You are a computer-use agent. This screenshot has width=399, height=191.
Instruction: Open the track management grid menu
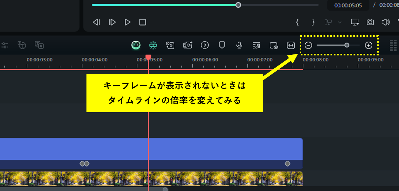point(393,45)
